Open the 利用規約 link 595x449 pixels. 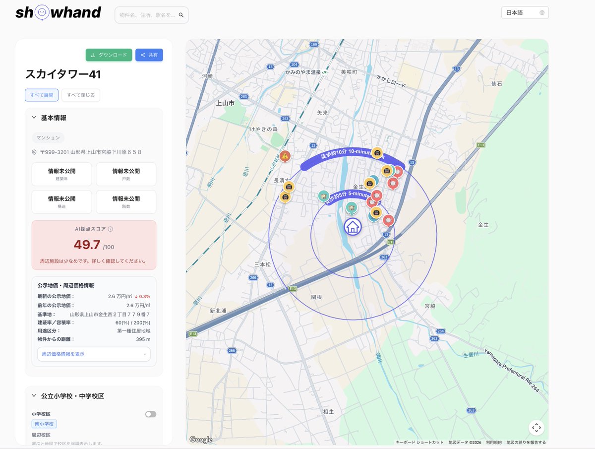click(x=494, y=442)
